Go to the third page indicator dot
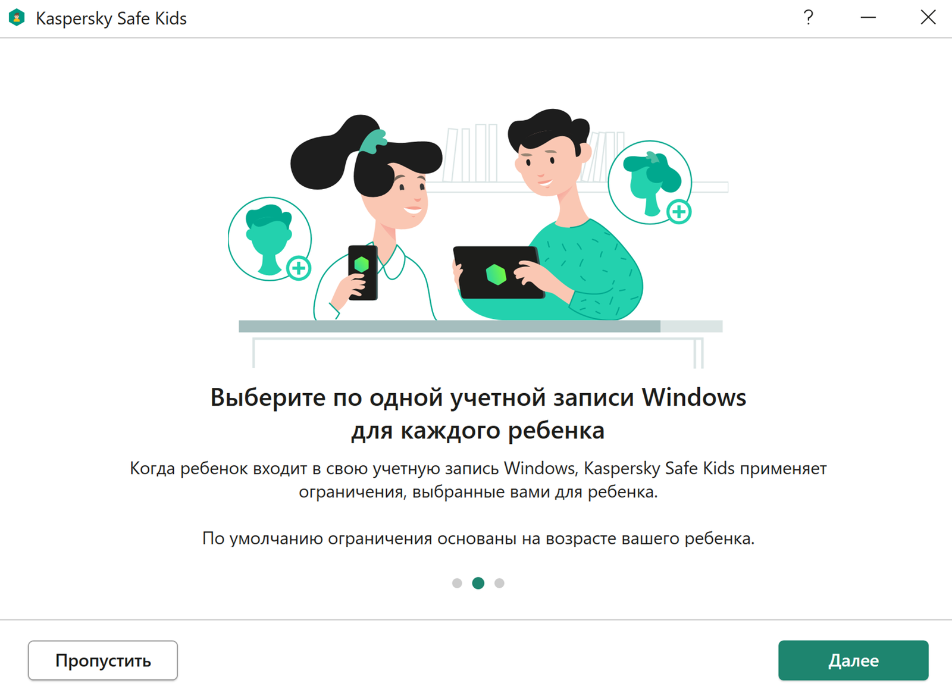The width and height of the screenshot is (952, 696). tap(499, 583)
